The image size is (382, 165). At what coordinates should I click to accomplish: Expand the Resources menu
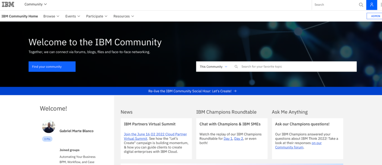[123, 16]
